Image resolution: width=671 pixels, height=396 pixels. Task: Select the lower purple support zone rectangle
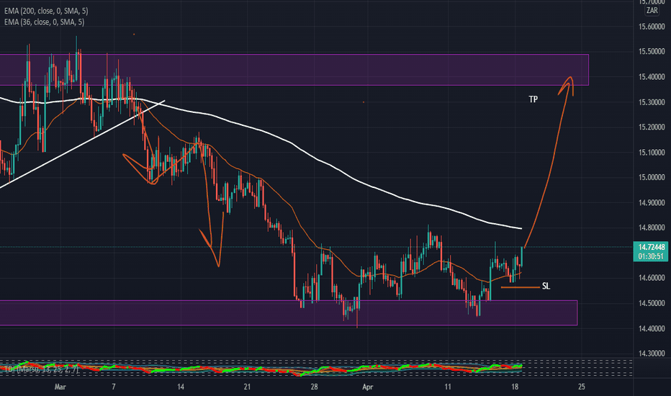289,313
